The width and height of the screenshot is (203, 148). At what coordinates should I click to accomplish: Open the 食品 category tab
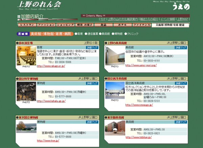[x=104, y=25]
